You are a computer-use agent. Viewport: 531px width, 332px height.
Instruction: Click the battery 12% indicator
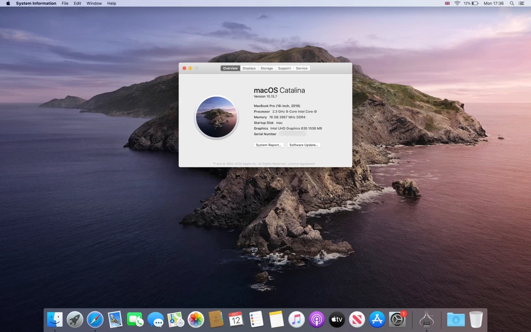(471, 3)
